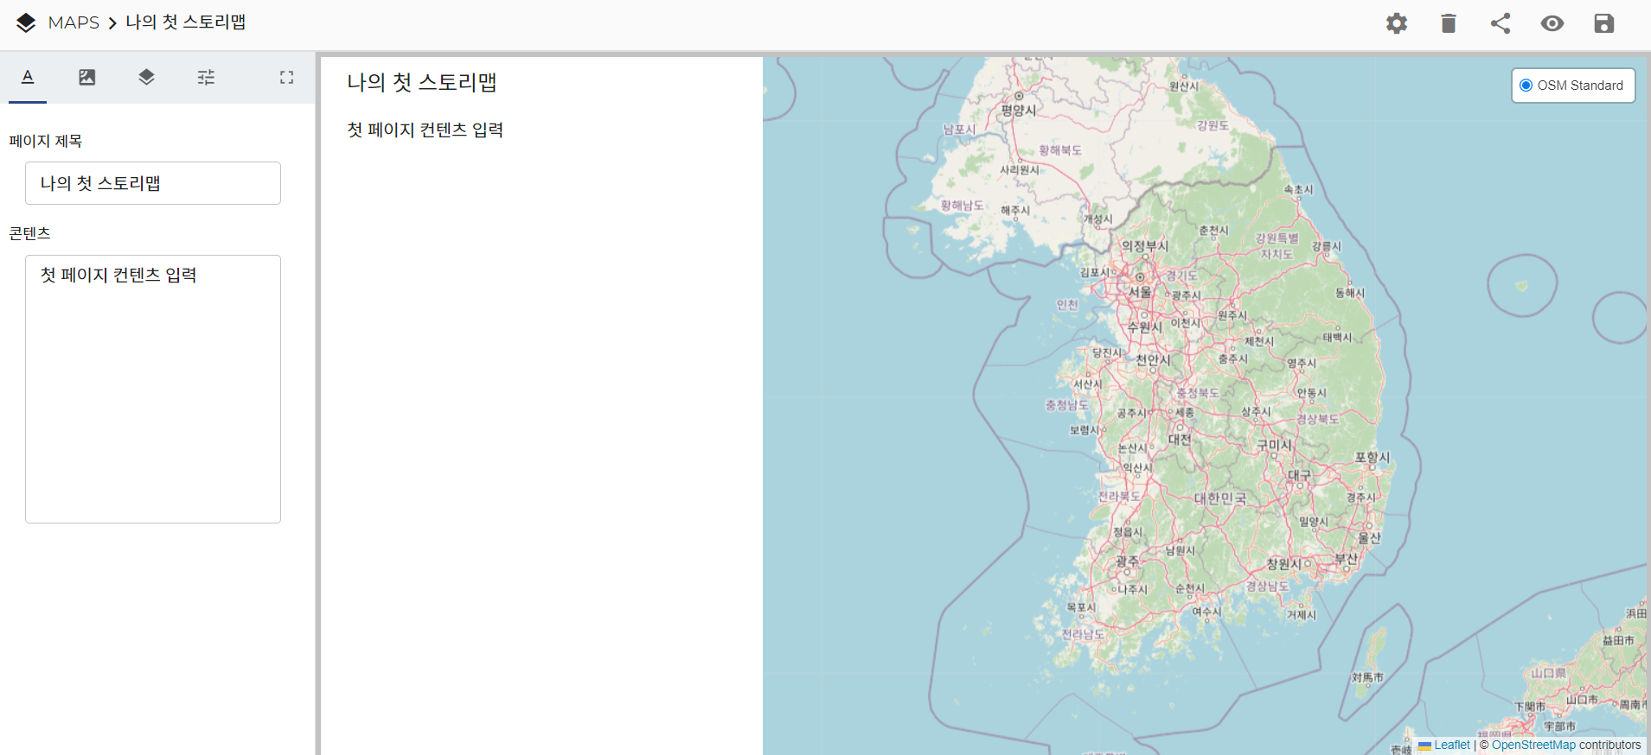Click the eye preview icon
Image resolution: width=1651 pixels, height=755 pixels.
click(1552, 23)
